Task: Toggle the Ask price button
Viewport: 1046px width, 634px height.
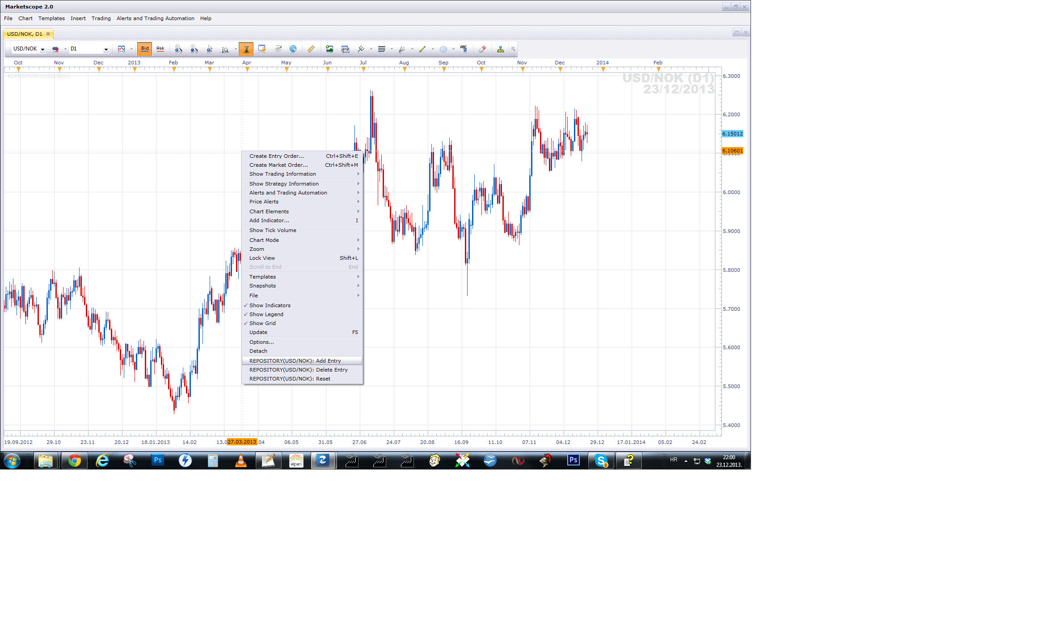Action: coord(160,49)
